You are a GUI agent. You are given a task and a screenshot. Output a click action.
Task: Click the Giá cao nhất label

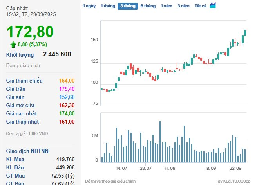(x=22, y=113)
